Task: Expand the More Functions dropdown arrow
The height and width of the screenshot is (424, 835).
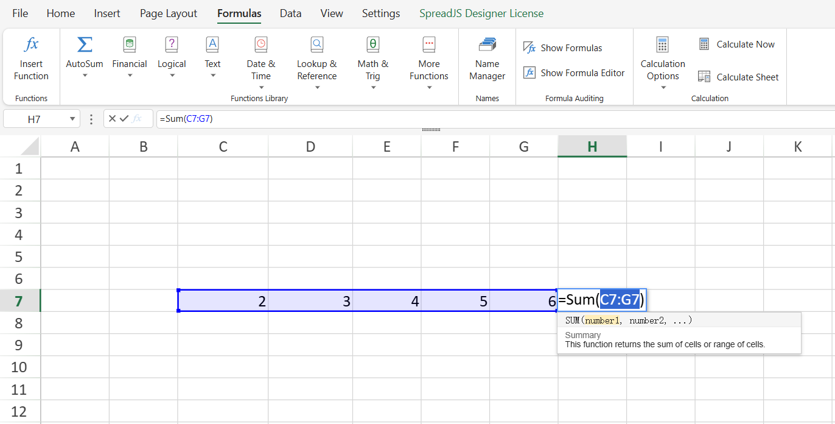Action: [429, 88]
